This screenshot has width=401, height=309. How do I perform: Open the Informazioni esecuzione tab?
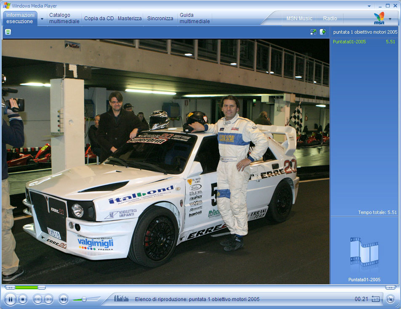click(20, 18)
